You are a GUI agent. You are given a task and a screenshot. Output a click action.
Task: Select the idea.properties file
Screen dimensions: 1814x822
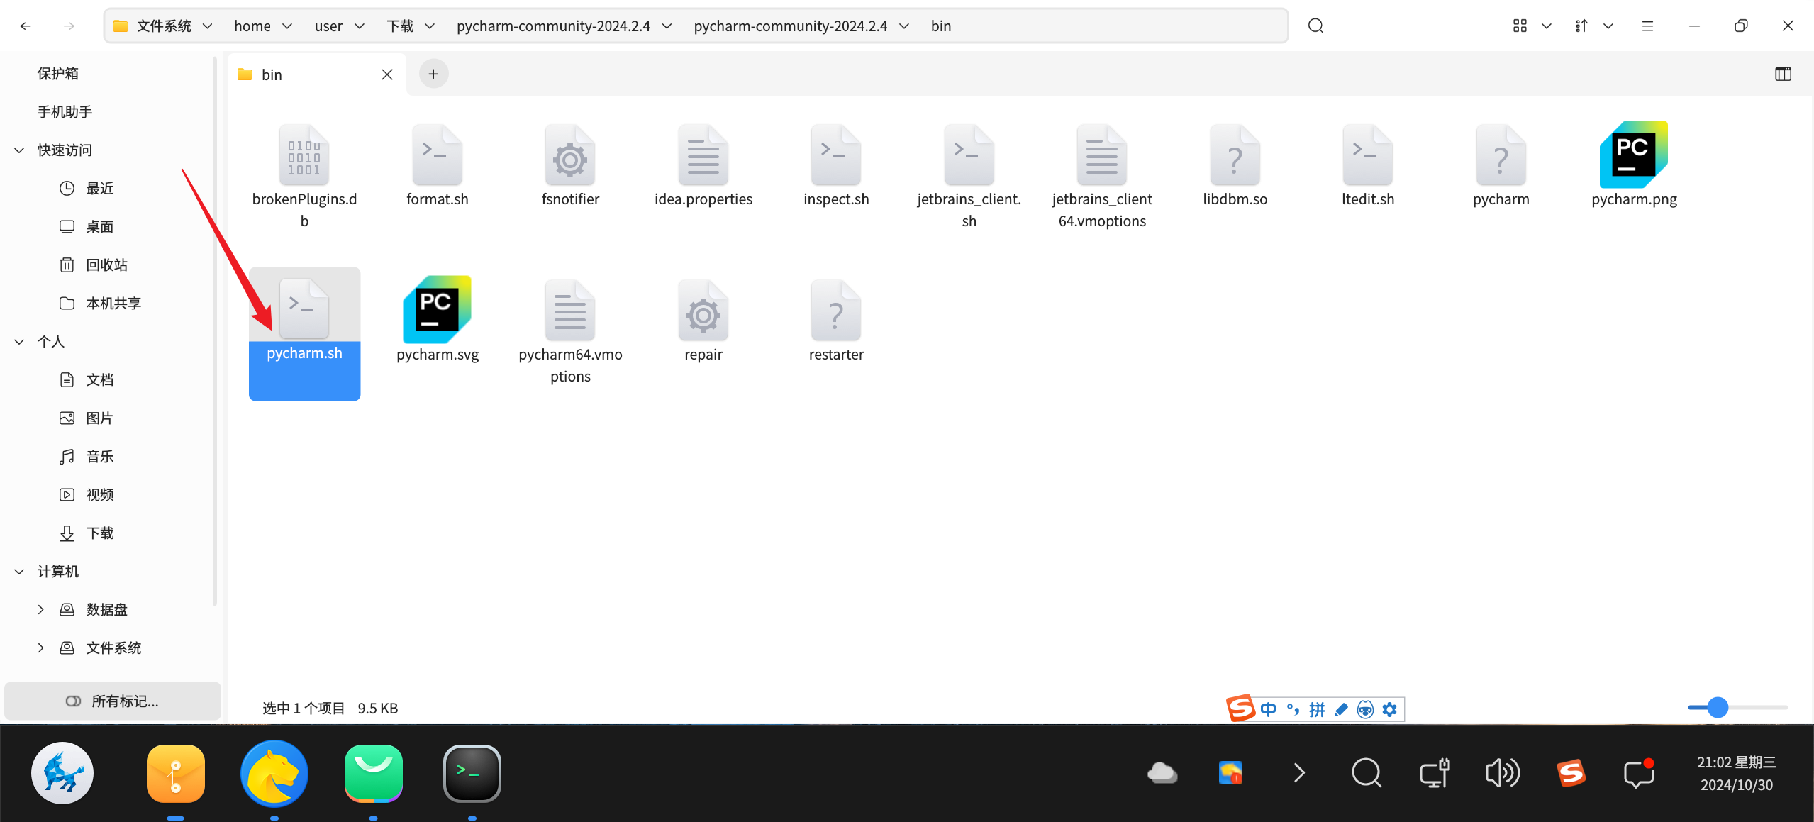pos(703,165)
